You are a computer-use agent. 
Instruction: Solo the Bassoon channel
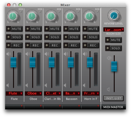pyautogui.click(x=72, y=37)
